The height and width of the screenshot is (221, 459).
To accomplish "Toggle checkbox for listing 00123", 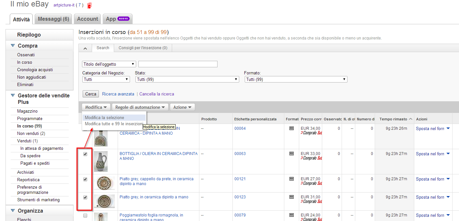I will point(85,197).
